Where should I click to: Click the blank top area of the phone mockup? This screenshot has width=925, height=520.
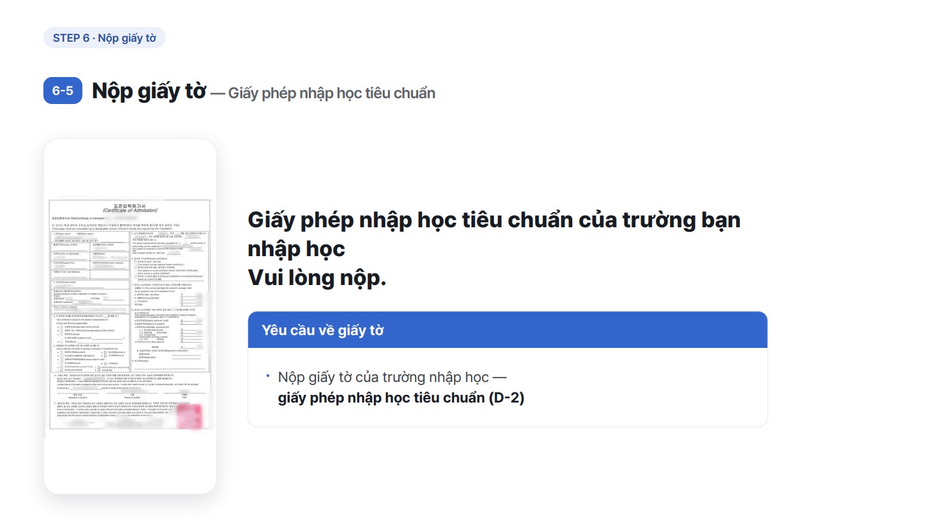130,168
